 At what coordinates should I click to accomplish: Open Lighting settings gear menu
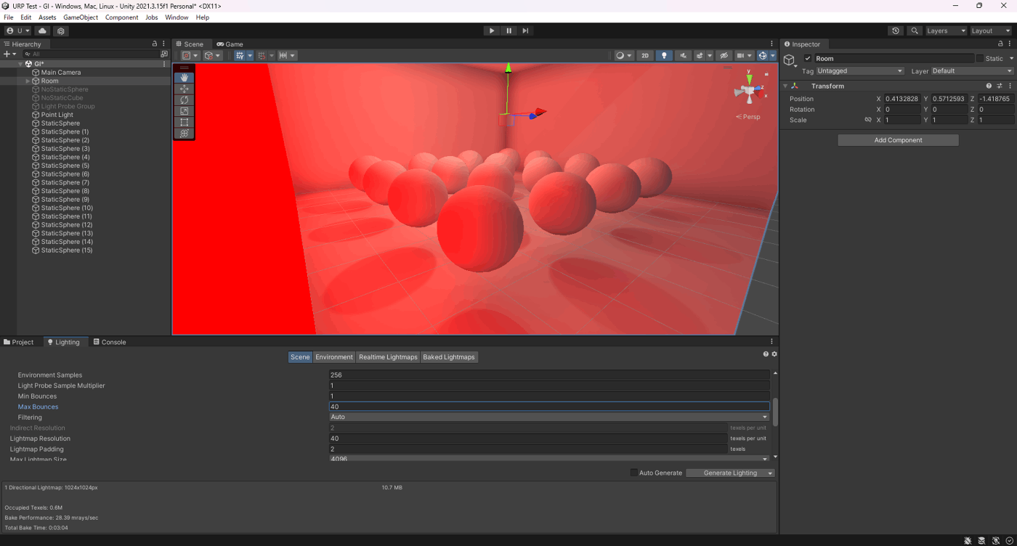click(x=774, y=354)
